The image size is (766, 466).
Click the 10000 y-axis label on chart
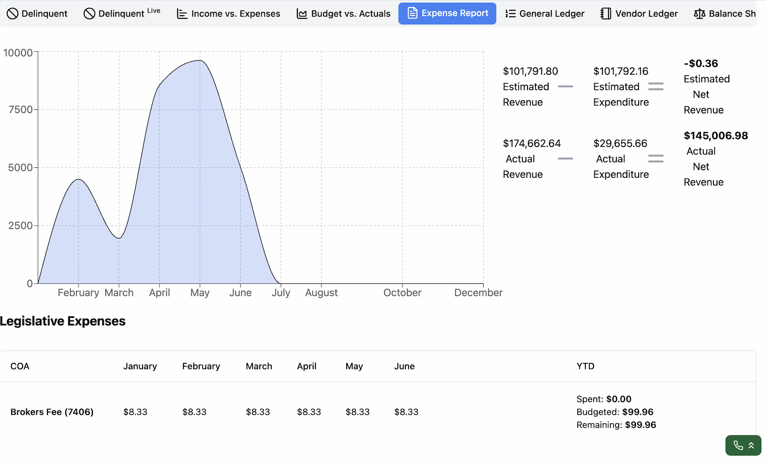coord(18,53)
